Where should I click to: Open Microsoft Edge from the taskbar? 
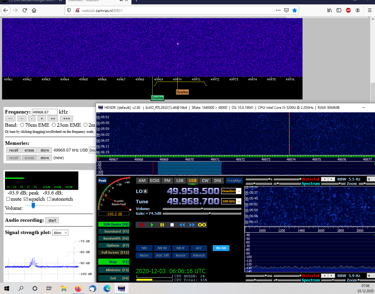click(107, 288)
